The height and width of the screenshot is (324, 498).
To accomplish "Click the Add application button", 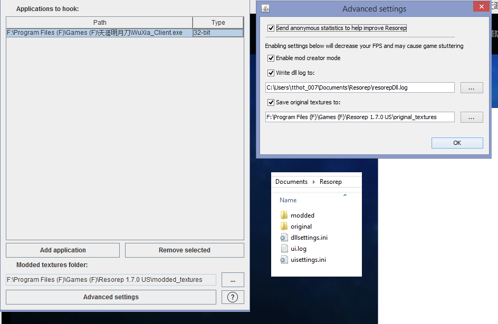I will point(62,250).
